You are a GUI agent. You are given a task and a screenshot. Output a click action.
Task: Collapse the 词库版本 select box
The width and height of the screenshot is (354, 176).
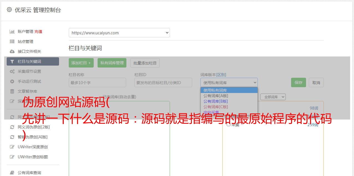click(x=229, y=82)
